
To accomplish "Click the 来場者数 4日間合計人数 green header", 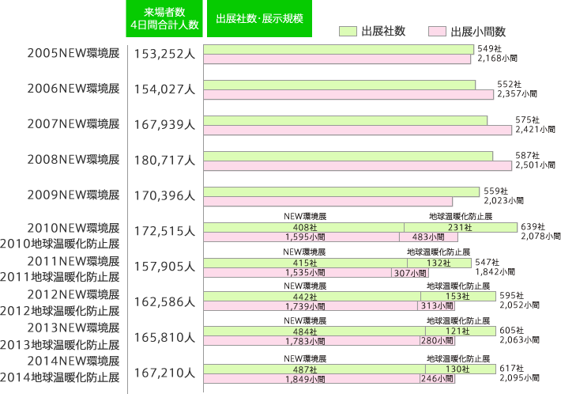I will pos(164,18).
